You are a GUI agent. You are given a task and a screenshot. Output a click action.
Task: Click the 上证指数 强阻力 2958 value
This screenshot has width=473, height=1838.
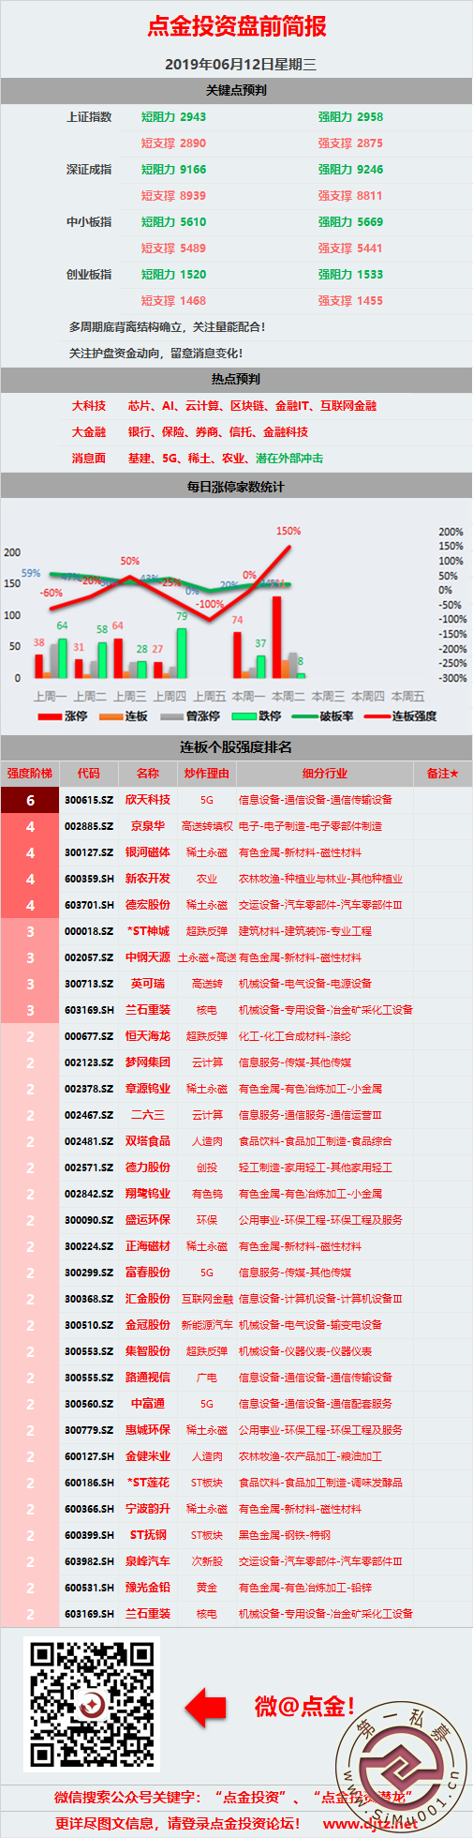pos(350,117)
